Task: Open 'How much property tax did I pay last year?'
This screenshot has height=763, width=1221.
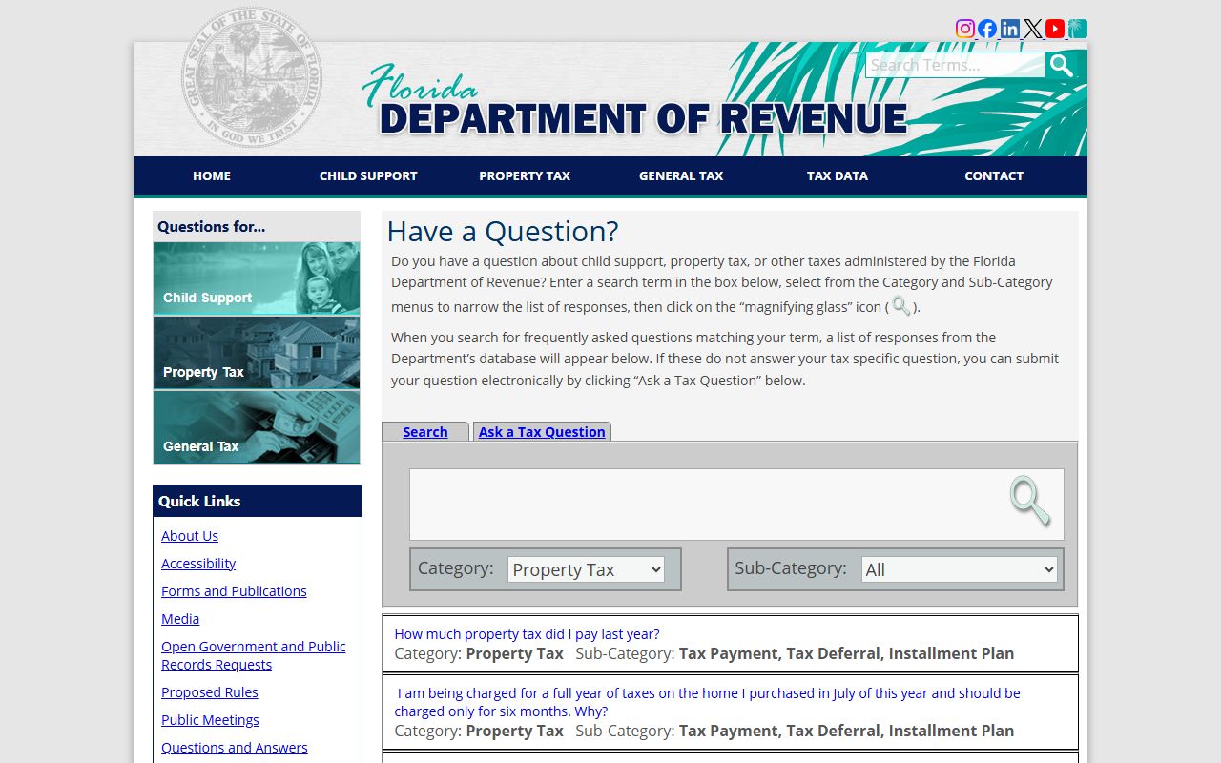Action: click(527, 634)
